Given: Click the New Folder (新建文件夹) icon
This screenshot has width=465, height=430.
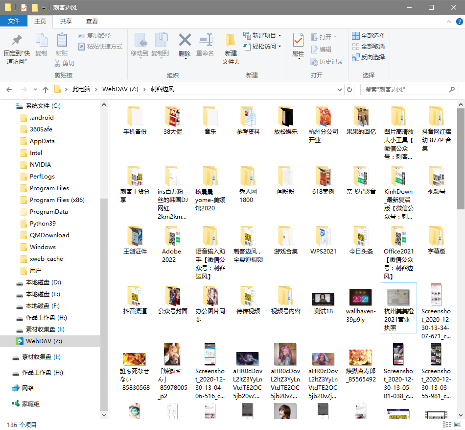Looking at the screenshot, I should pyautogui.click(x=231, y=40).
